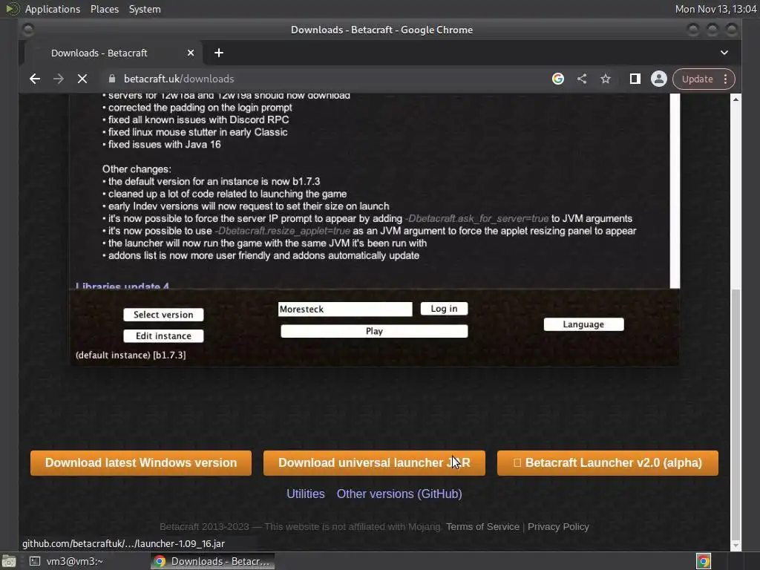This screenshot has width=760, height=570.
Task: Click the '(default instance) [b1.7.3]' text
Action: pyautogui.click(x=131, y=355)
